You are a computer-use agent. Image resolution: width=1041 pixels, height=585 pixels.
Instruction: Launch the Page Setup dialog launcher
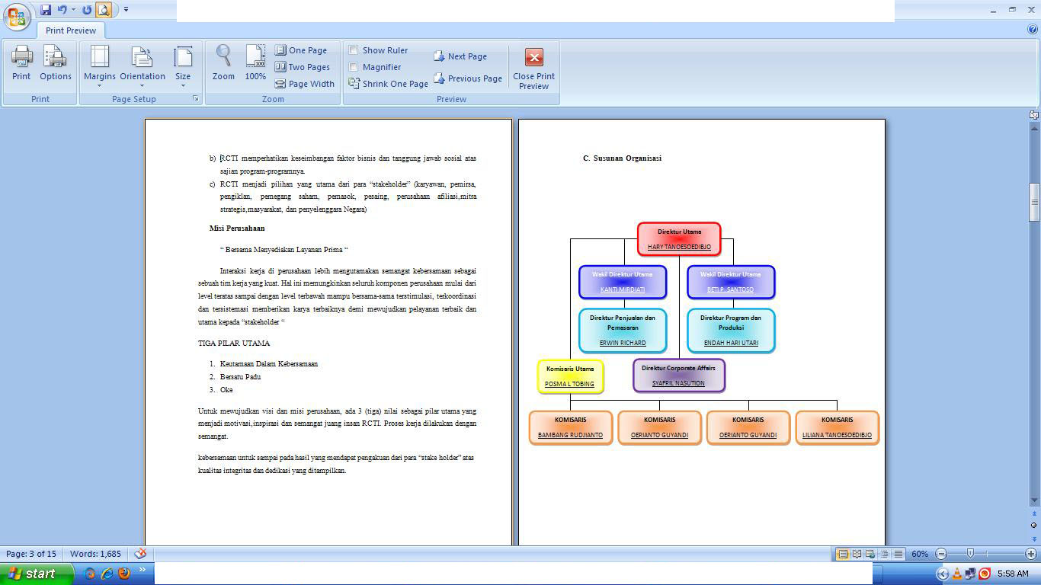pyautogui.click(x=196, y=99)
